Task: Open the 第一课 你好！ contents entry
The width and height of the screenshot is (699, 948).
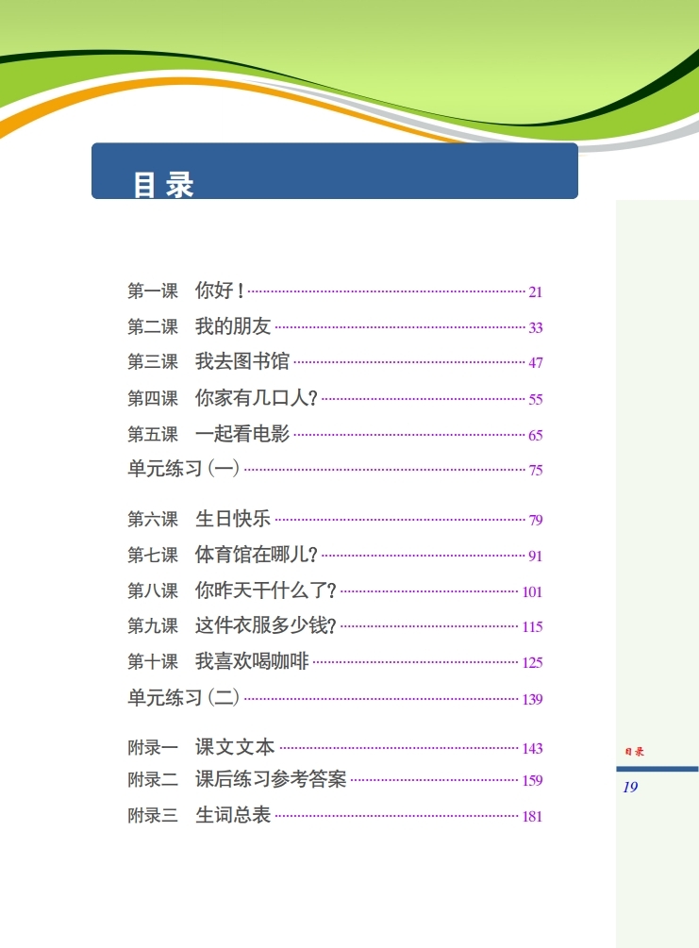Action: pyautogui.click(x=334, y=291)
